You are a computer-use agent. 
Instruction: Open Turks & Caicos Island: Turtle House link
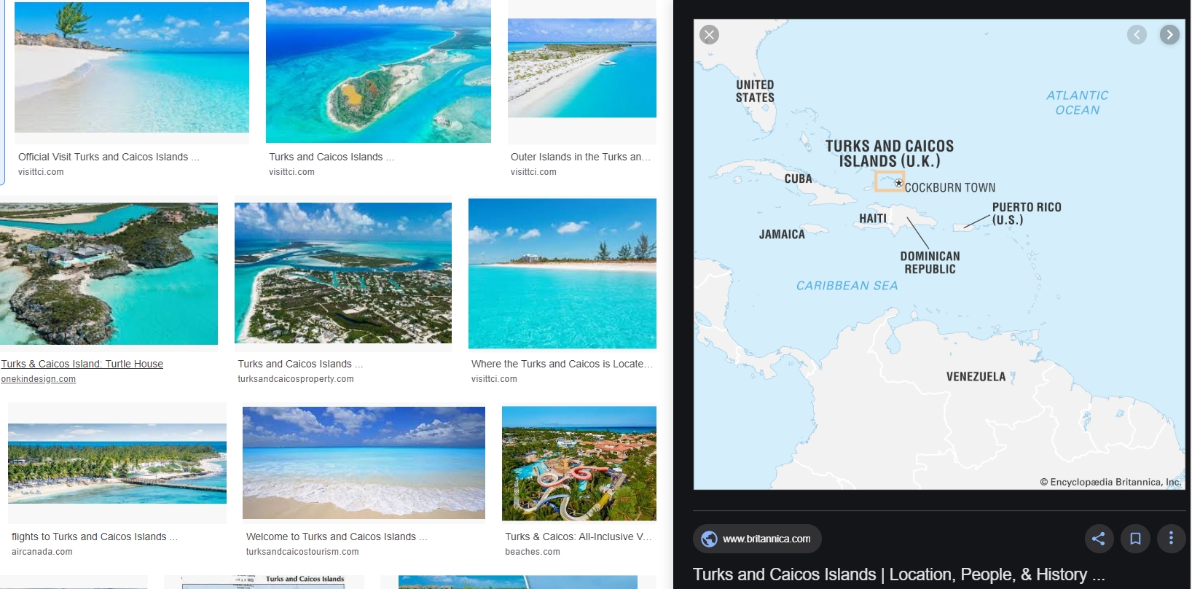point(82,364)
